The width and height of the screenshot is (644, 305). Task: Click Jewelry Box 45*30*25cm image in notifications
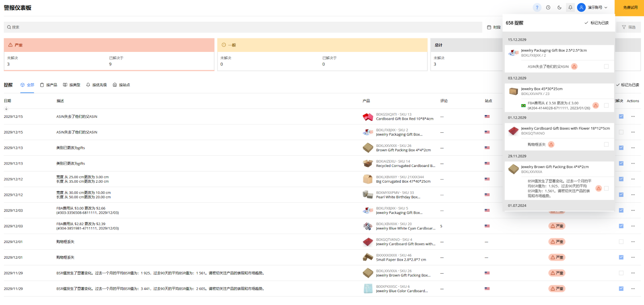pos(514,91)
